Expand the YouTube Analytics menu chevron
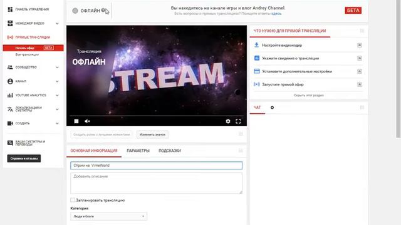Image resolution: width=401 pixels, height=225 pixels. 57,96
